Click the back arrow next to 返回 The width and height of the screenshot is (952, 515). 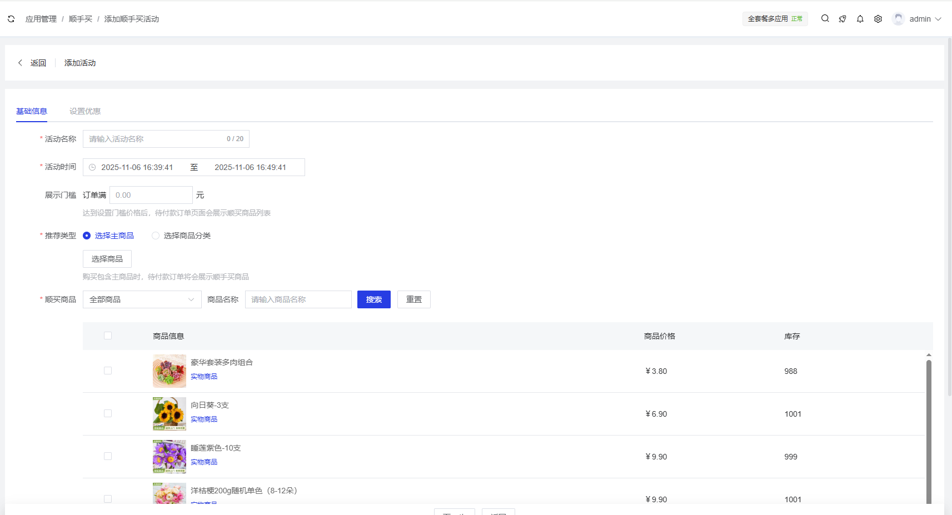(21, 63)
